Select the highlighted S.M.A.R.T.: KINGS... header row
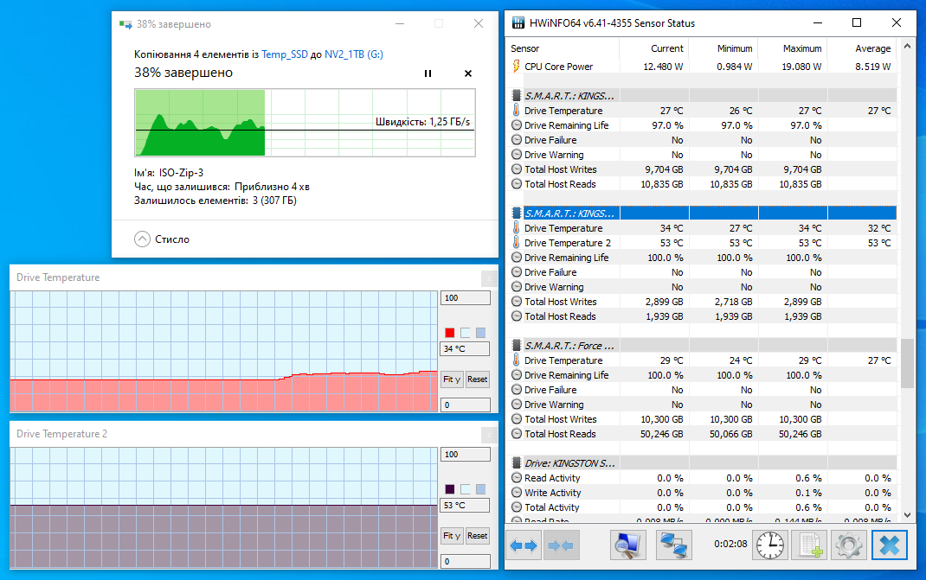Viewport: 926px width, 580px height. [x=571, y=212]
